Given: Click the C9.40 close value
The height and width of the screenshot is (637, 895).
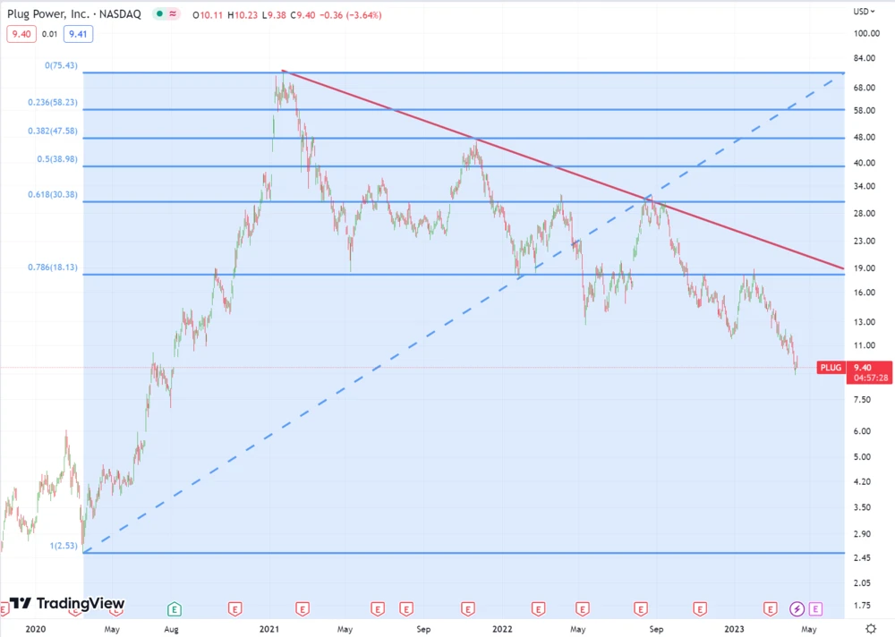Looking at the screenshot, I should click(x=303, y=15).
